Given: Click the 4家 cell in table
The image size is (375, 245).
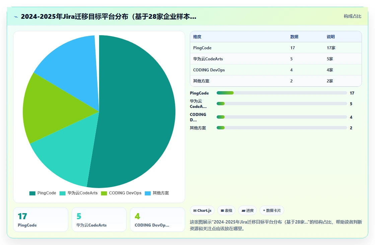Looking at the screenshot, I should [330, 70].
